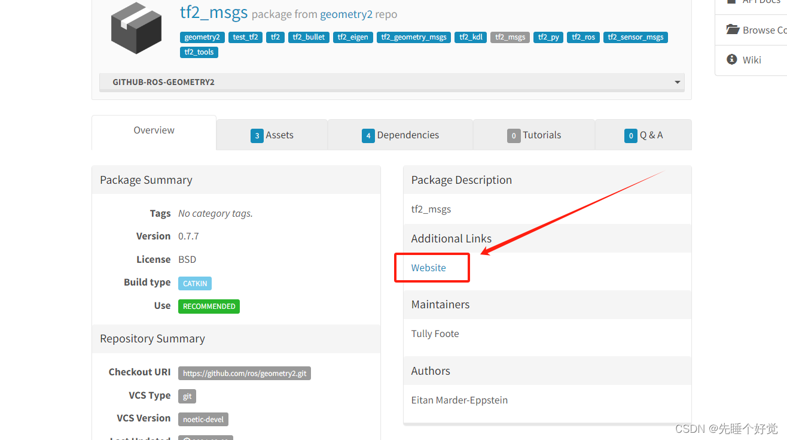The width and height of the screenshot is (787, 440).
Task: Click the tf2_msgs description text
Action: [x=431, y=210]
